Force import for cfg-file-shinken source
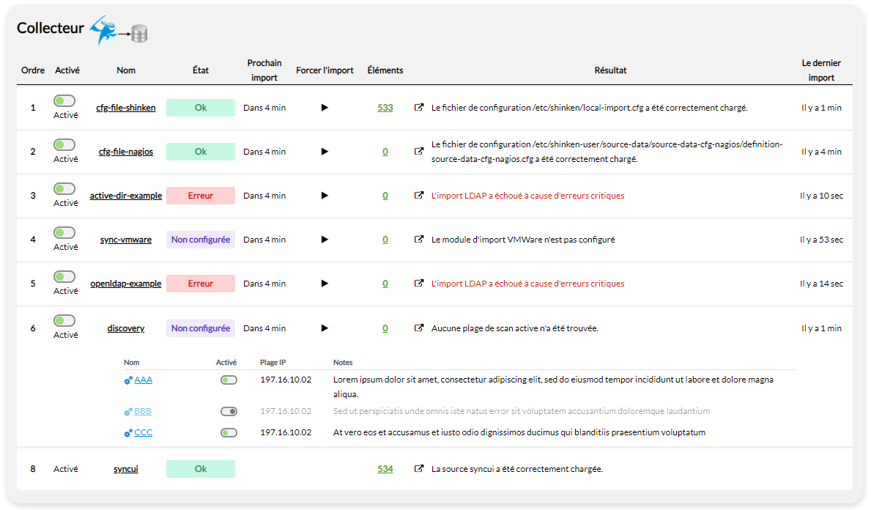The image size is (871, 510). point(325,108)
